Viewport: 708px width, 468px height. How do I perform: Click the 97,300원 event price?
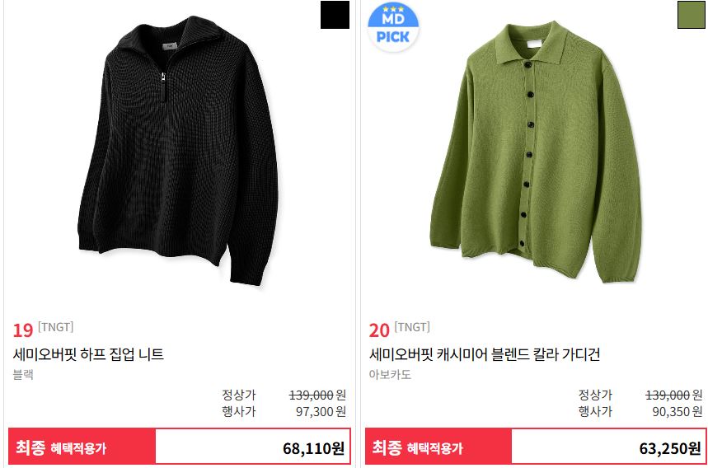[321, 412]
